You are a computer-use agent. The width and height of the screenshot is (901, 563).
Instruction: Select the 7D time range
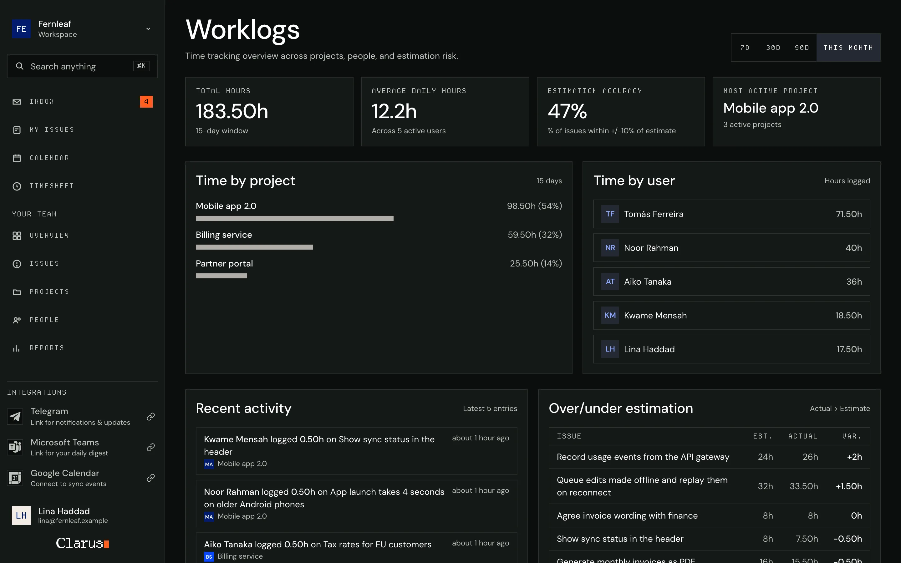click(745, 48)
